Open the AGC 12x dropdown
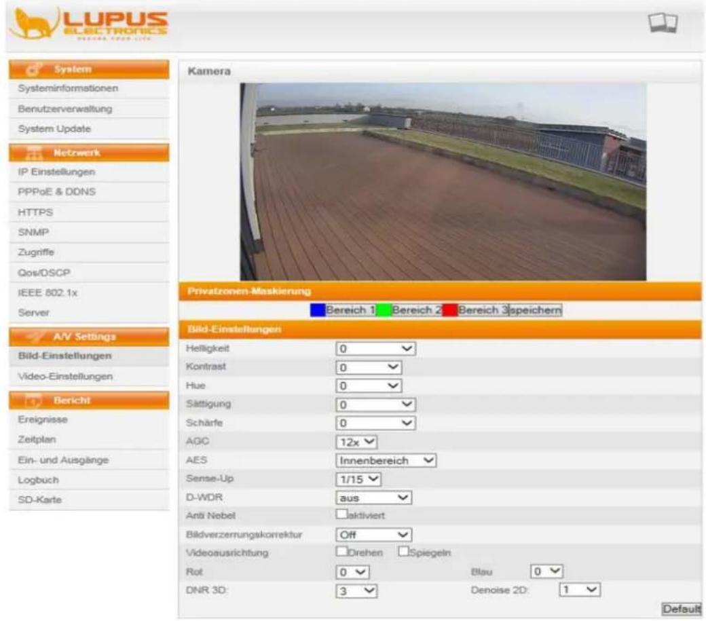The width and height of the screenshot is (706, 621). click(356, 442)
